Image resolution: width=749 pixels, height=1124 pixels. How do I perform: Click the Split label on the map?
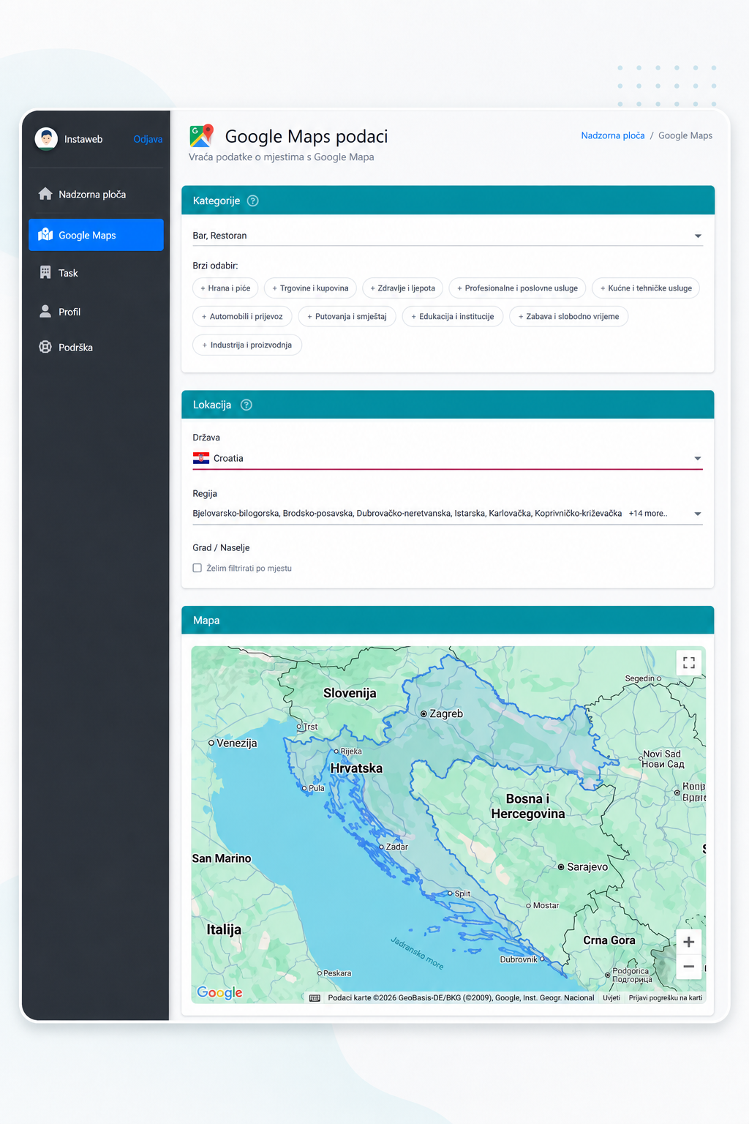point(462,893)
